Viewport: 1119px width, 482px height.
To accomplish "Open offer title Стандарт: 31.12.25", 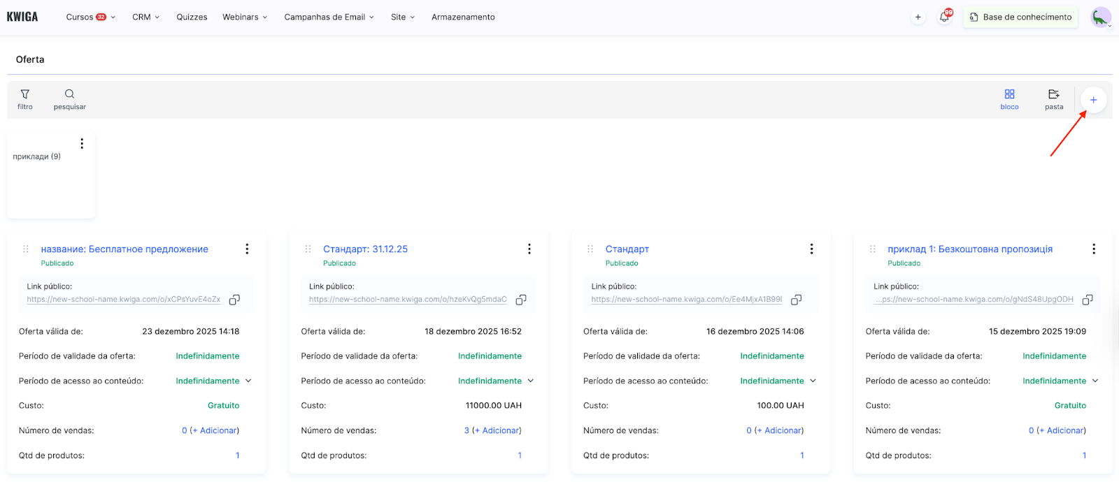I will pos(365,249).
